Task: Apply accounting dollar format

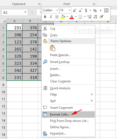Action: (86, 10)
